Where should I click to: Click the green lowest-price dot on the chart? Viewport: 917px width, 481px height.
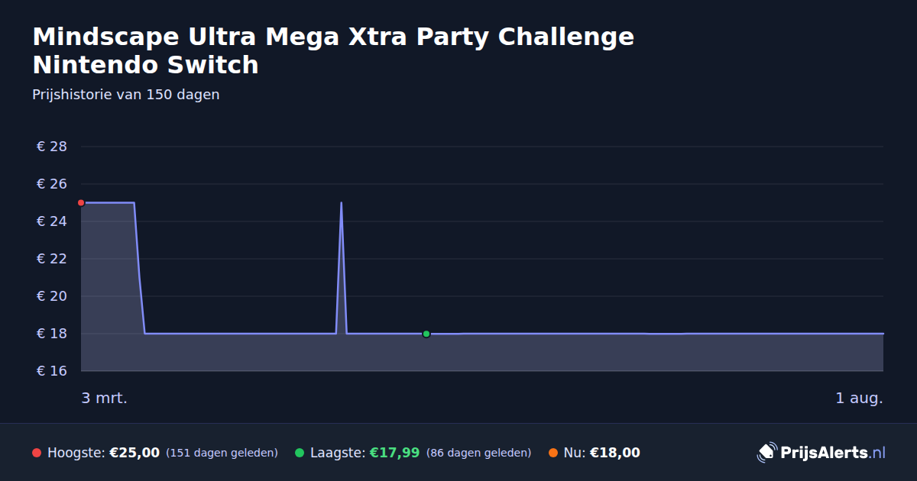[426, 334]
